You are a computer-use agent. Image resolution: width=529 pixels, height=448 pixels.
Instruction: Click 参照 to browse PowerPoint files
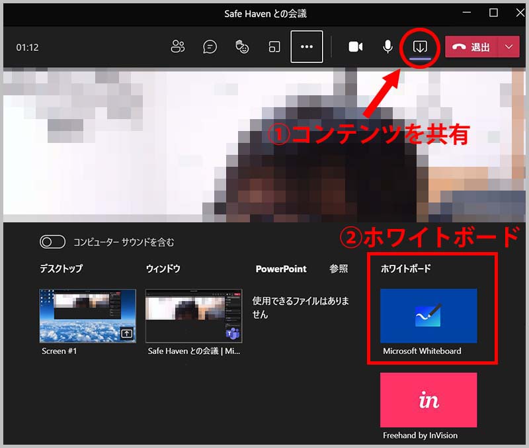339,269
